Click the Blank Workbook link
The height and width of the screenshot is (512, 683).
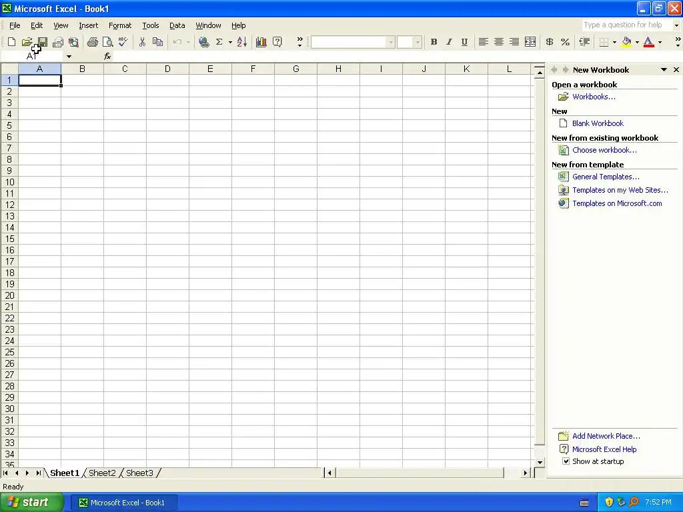click(598, 123)
